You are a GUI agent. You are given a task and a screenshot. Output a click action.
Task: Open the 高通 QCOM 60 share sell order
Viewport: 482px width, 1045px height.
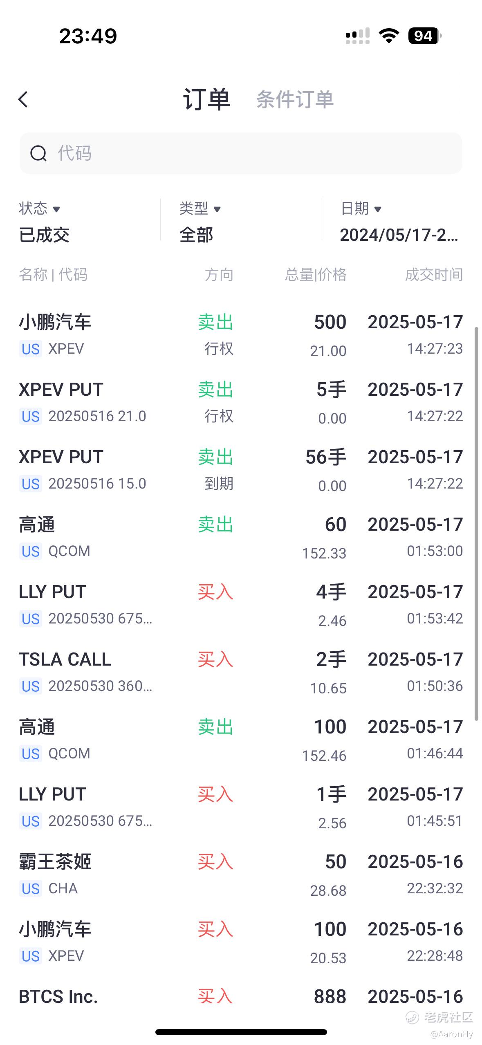[x=241, y=538]
